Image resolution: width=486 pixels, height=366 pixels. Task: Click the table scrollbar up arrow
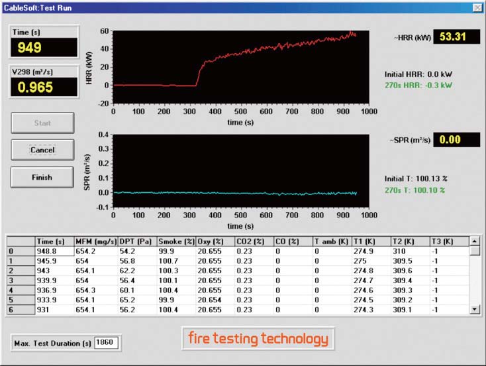[474, 241]
